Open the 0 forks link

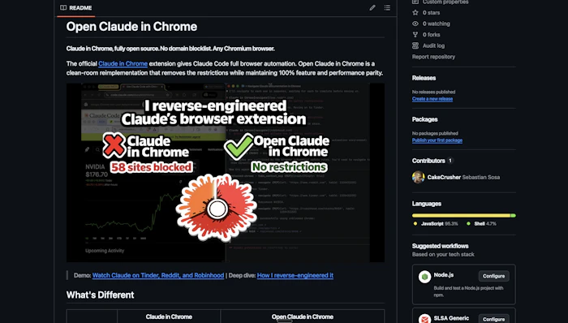pos(431,35)
